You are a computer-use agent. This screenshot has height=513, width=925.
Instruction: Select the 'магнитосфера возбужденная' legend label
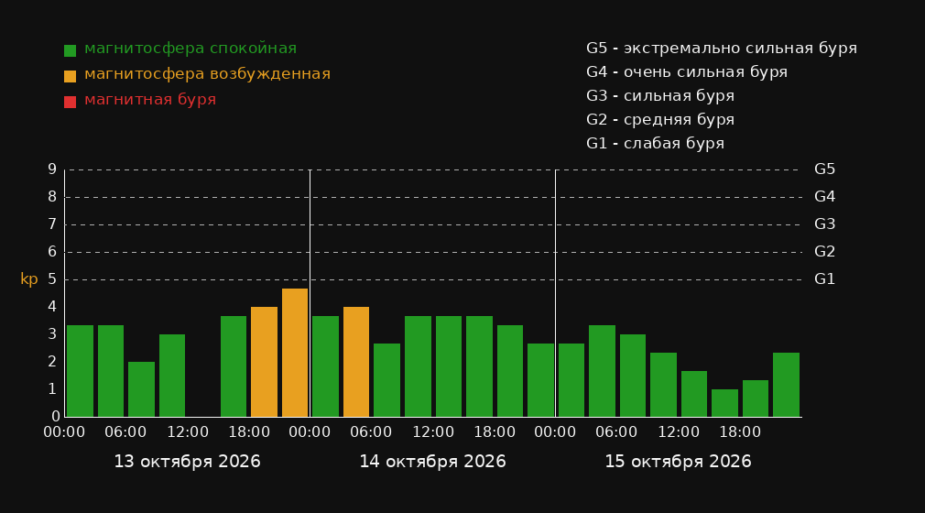click(x=208, y=74)
